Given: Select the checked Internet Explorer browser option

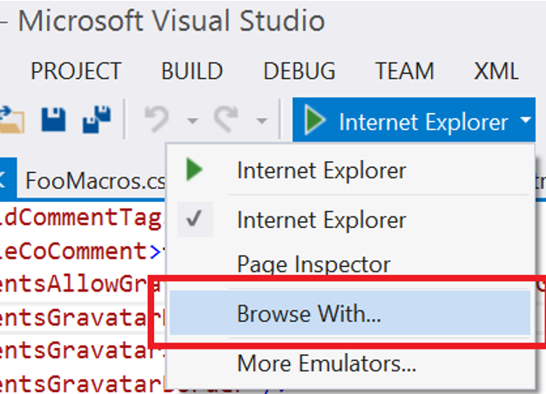Looking at the screenshot, I should point(352,220).
